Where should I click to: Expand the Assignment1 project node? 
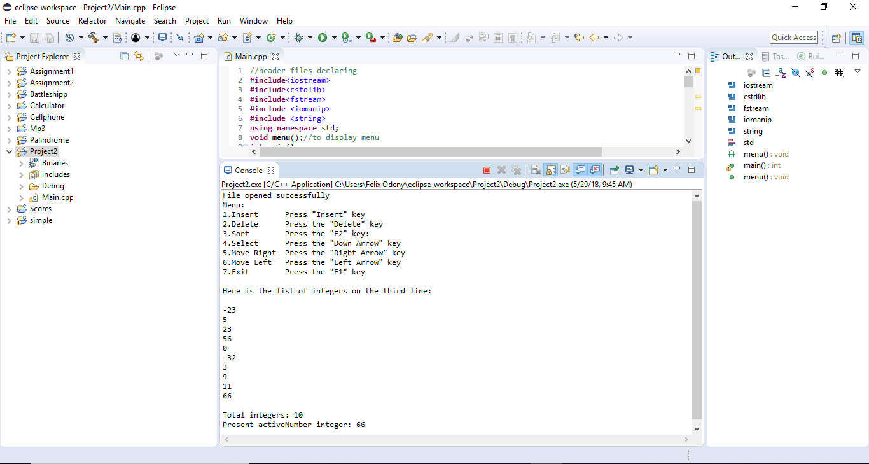coord(9,71)
